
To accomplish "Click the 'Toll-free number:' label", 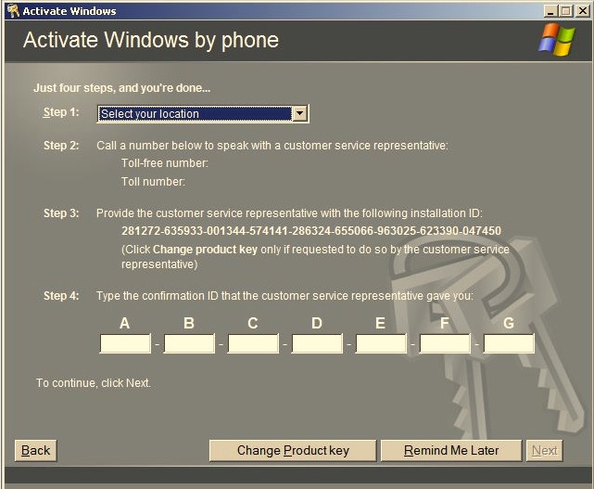I will point(165,163).
